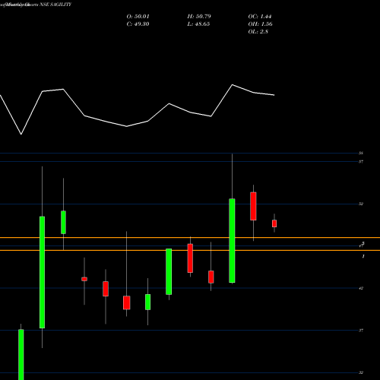Select the open value 'O: 50.01'

pos(138,17)
